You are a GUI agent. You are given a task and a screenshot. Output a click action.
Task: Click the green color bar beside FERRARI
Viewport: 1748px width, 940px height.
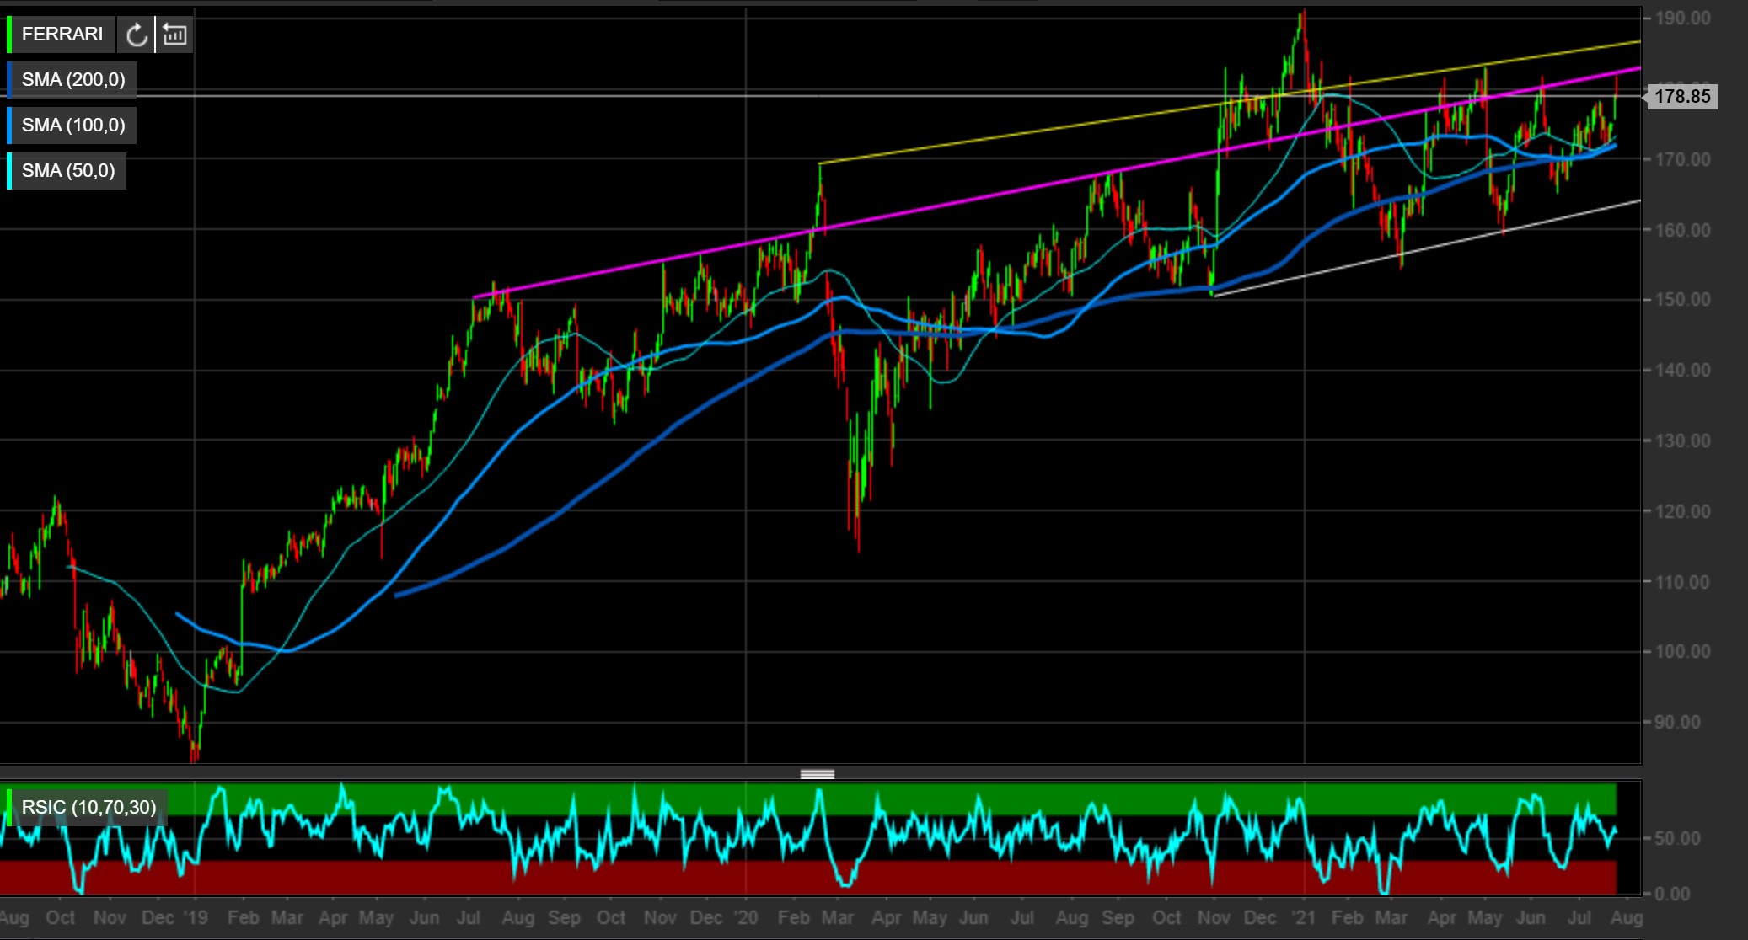[x=9, y=35]
